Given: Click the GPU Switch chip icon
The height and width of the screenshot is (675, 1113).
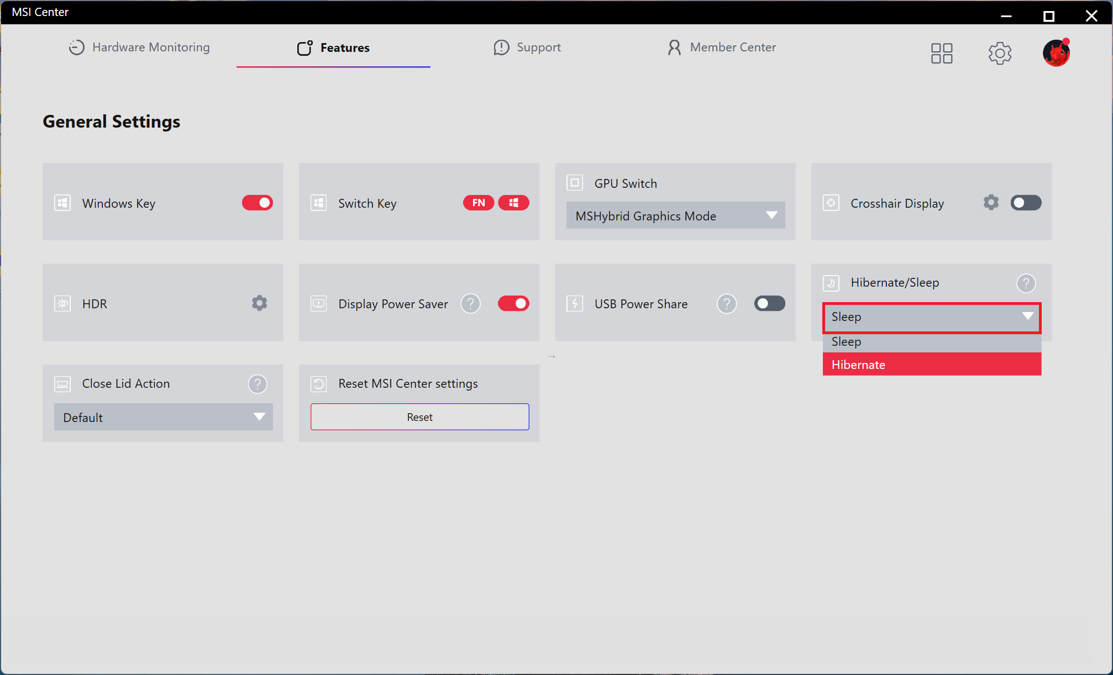Looking at the screenshot, I should tap(575, 183).
